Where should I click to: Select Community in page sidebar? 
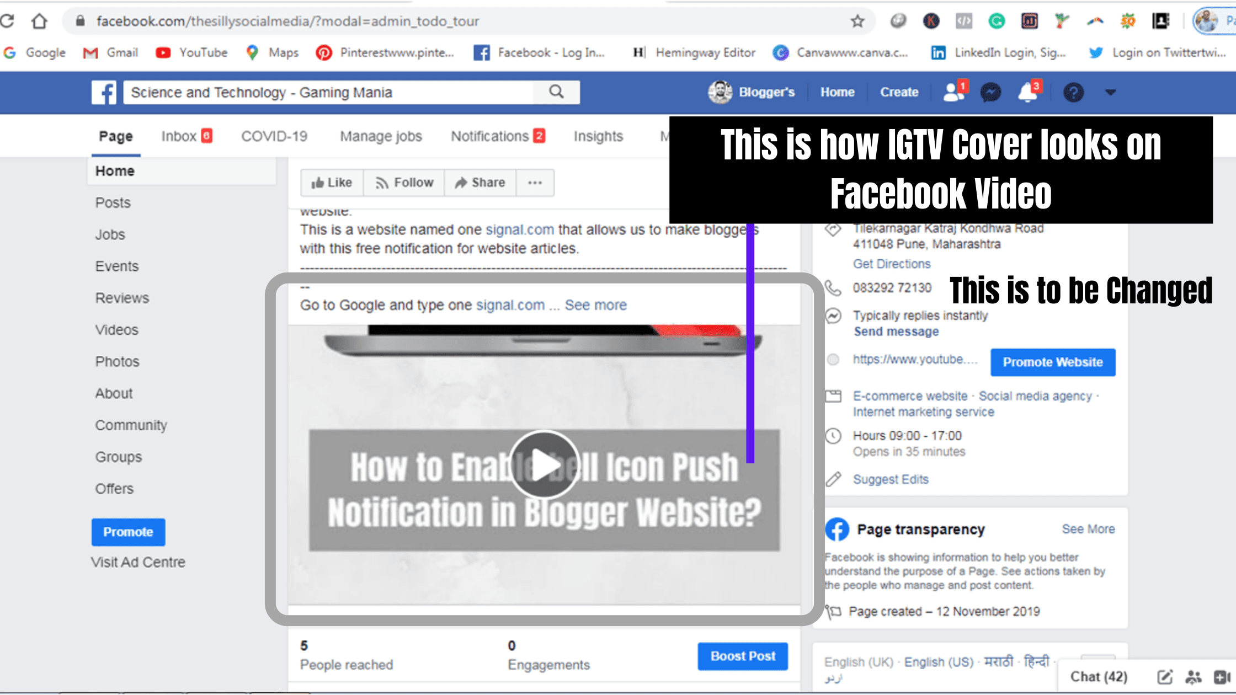tap(131, 425)
